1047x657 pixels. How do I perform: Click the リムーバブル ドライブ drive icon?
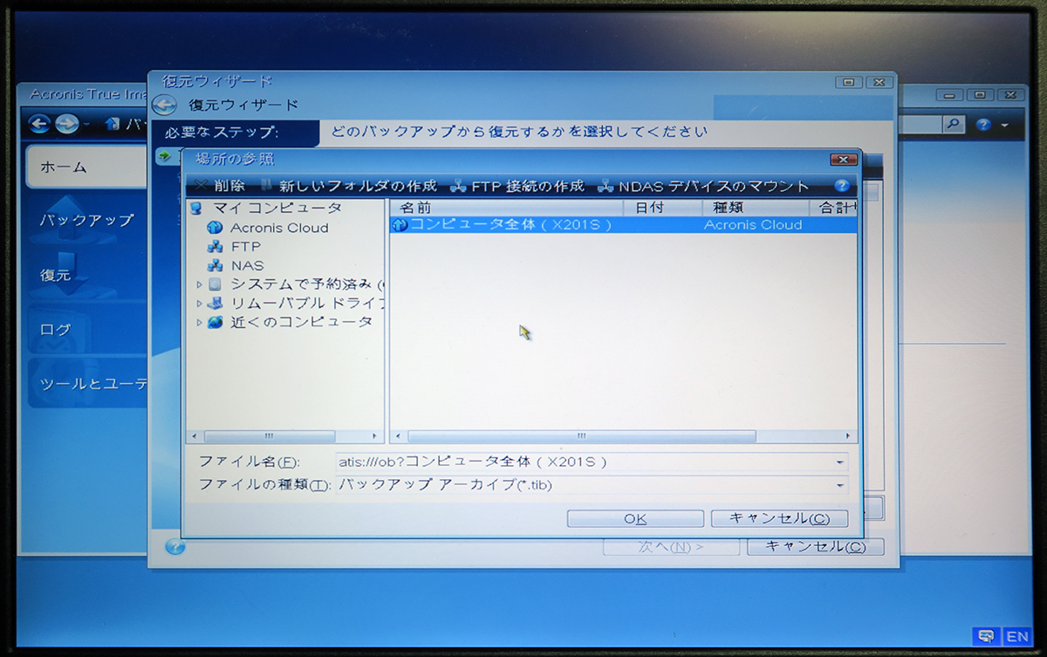[x=215, y=304]
